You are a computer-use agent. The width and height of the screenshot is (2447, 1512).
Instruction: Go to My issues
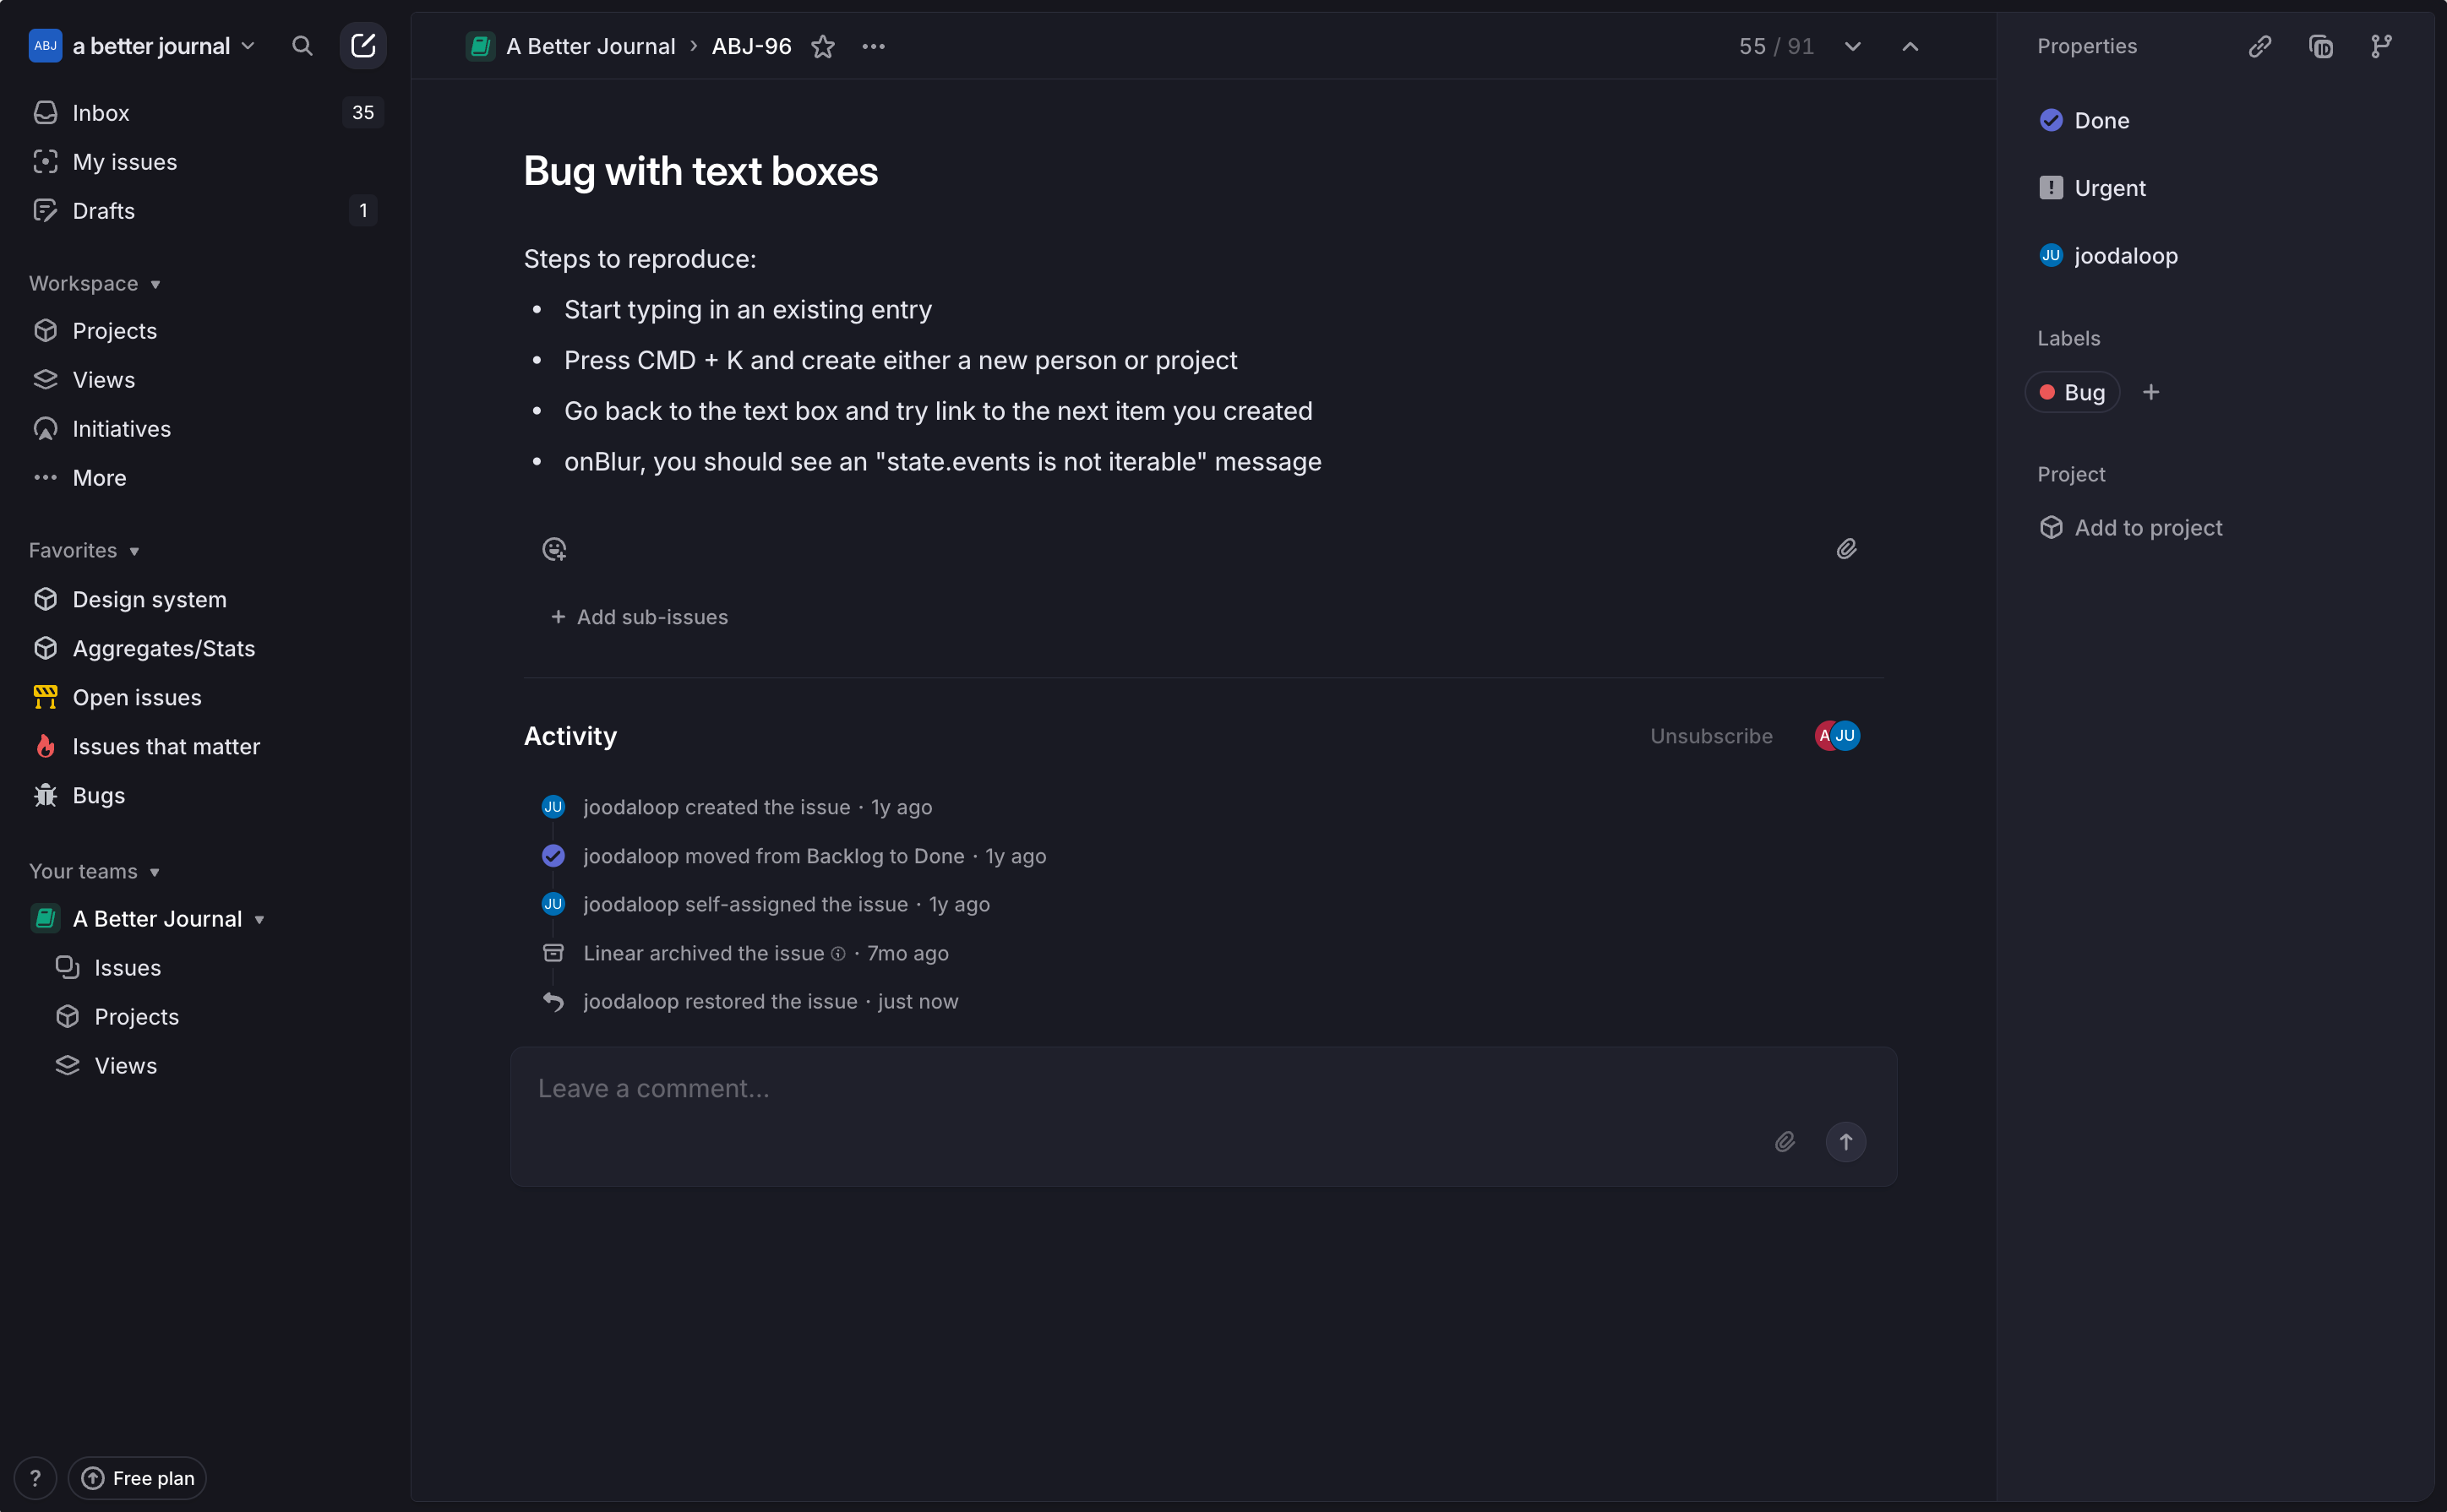pos(124,162)
